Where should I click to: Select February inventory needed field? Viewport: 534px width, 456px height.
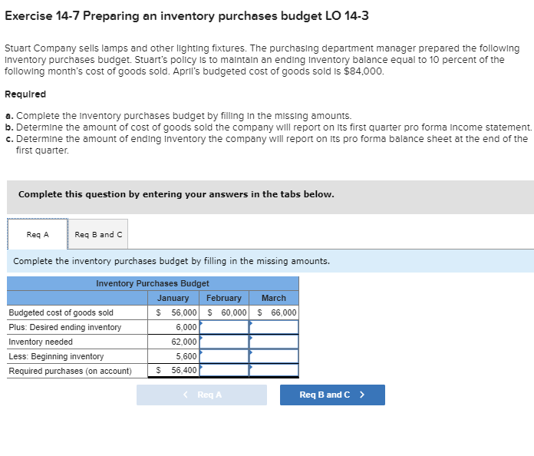(224, 342)
